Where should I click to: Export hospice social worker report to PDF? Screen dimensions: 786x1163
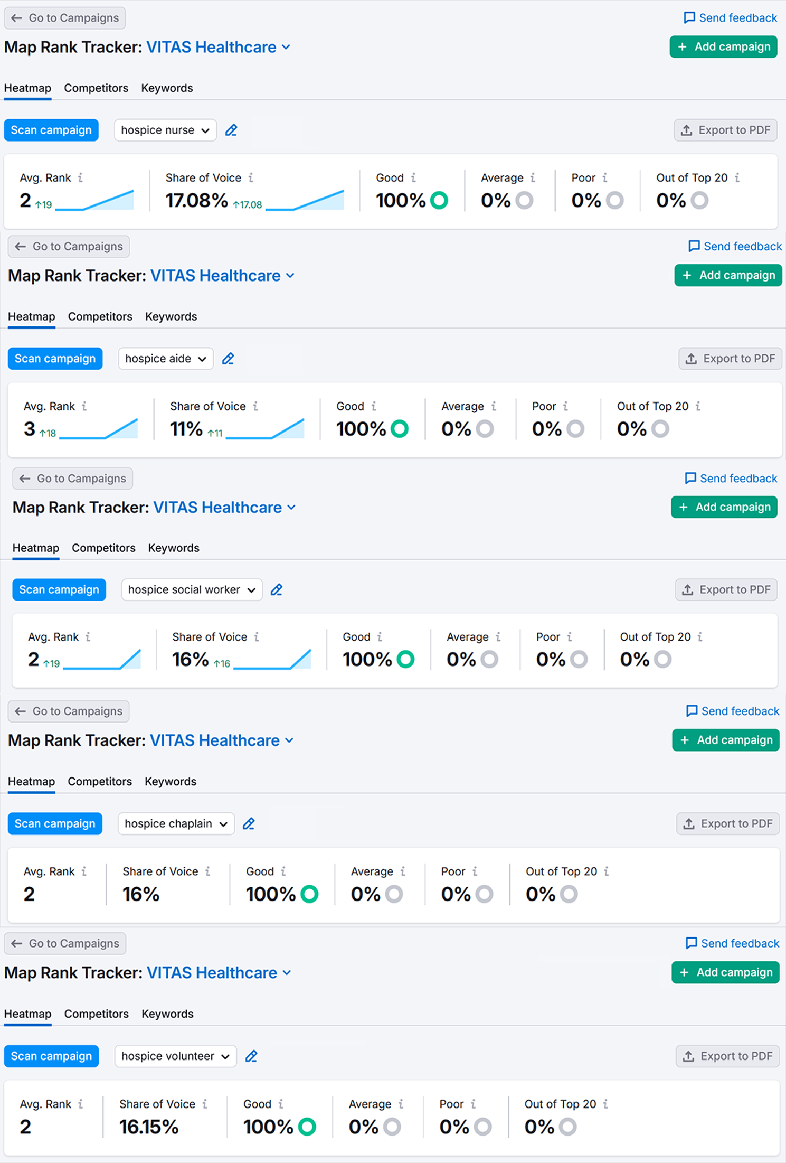click(726, 590)
